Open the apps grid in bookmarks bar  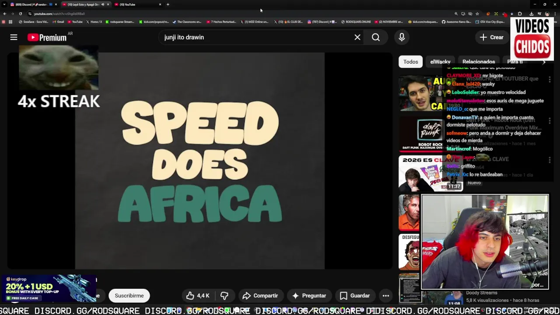point(10,22)
